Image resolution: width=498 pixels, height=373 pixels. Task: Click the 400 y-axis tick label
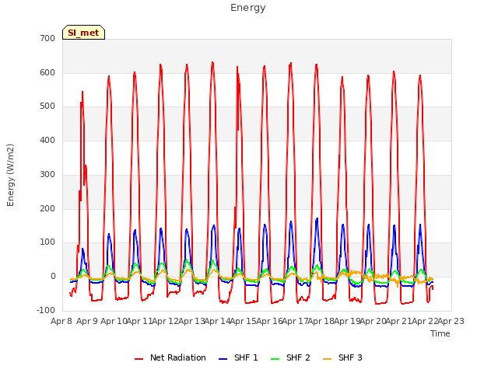47,140
